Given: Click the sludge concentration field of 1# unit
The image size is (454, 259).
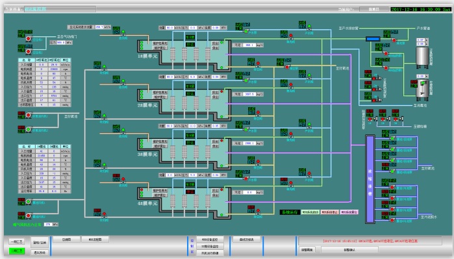Looking at the screenshot, I should tap(249, 45).
